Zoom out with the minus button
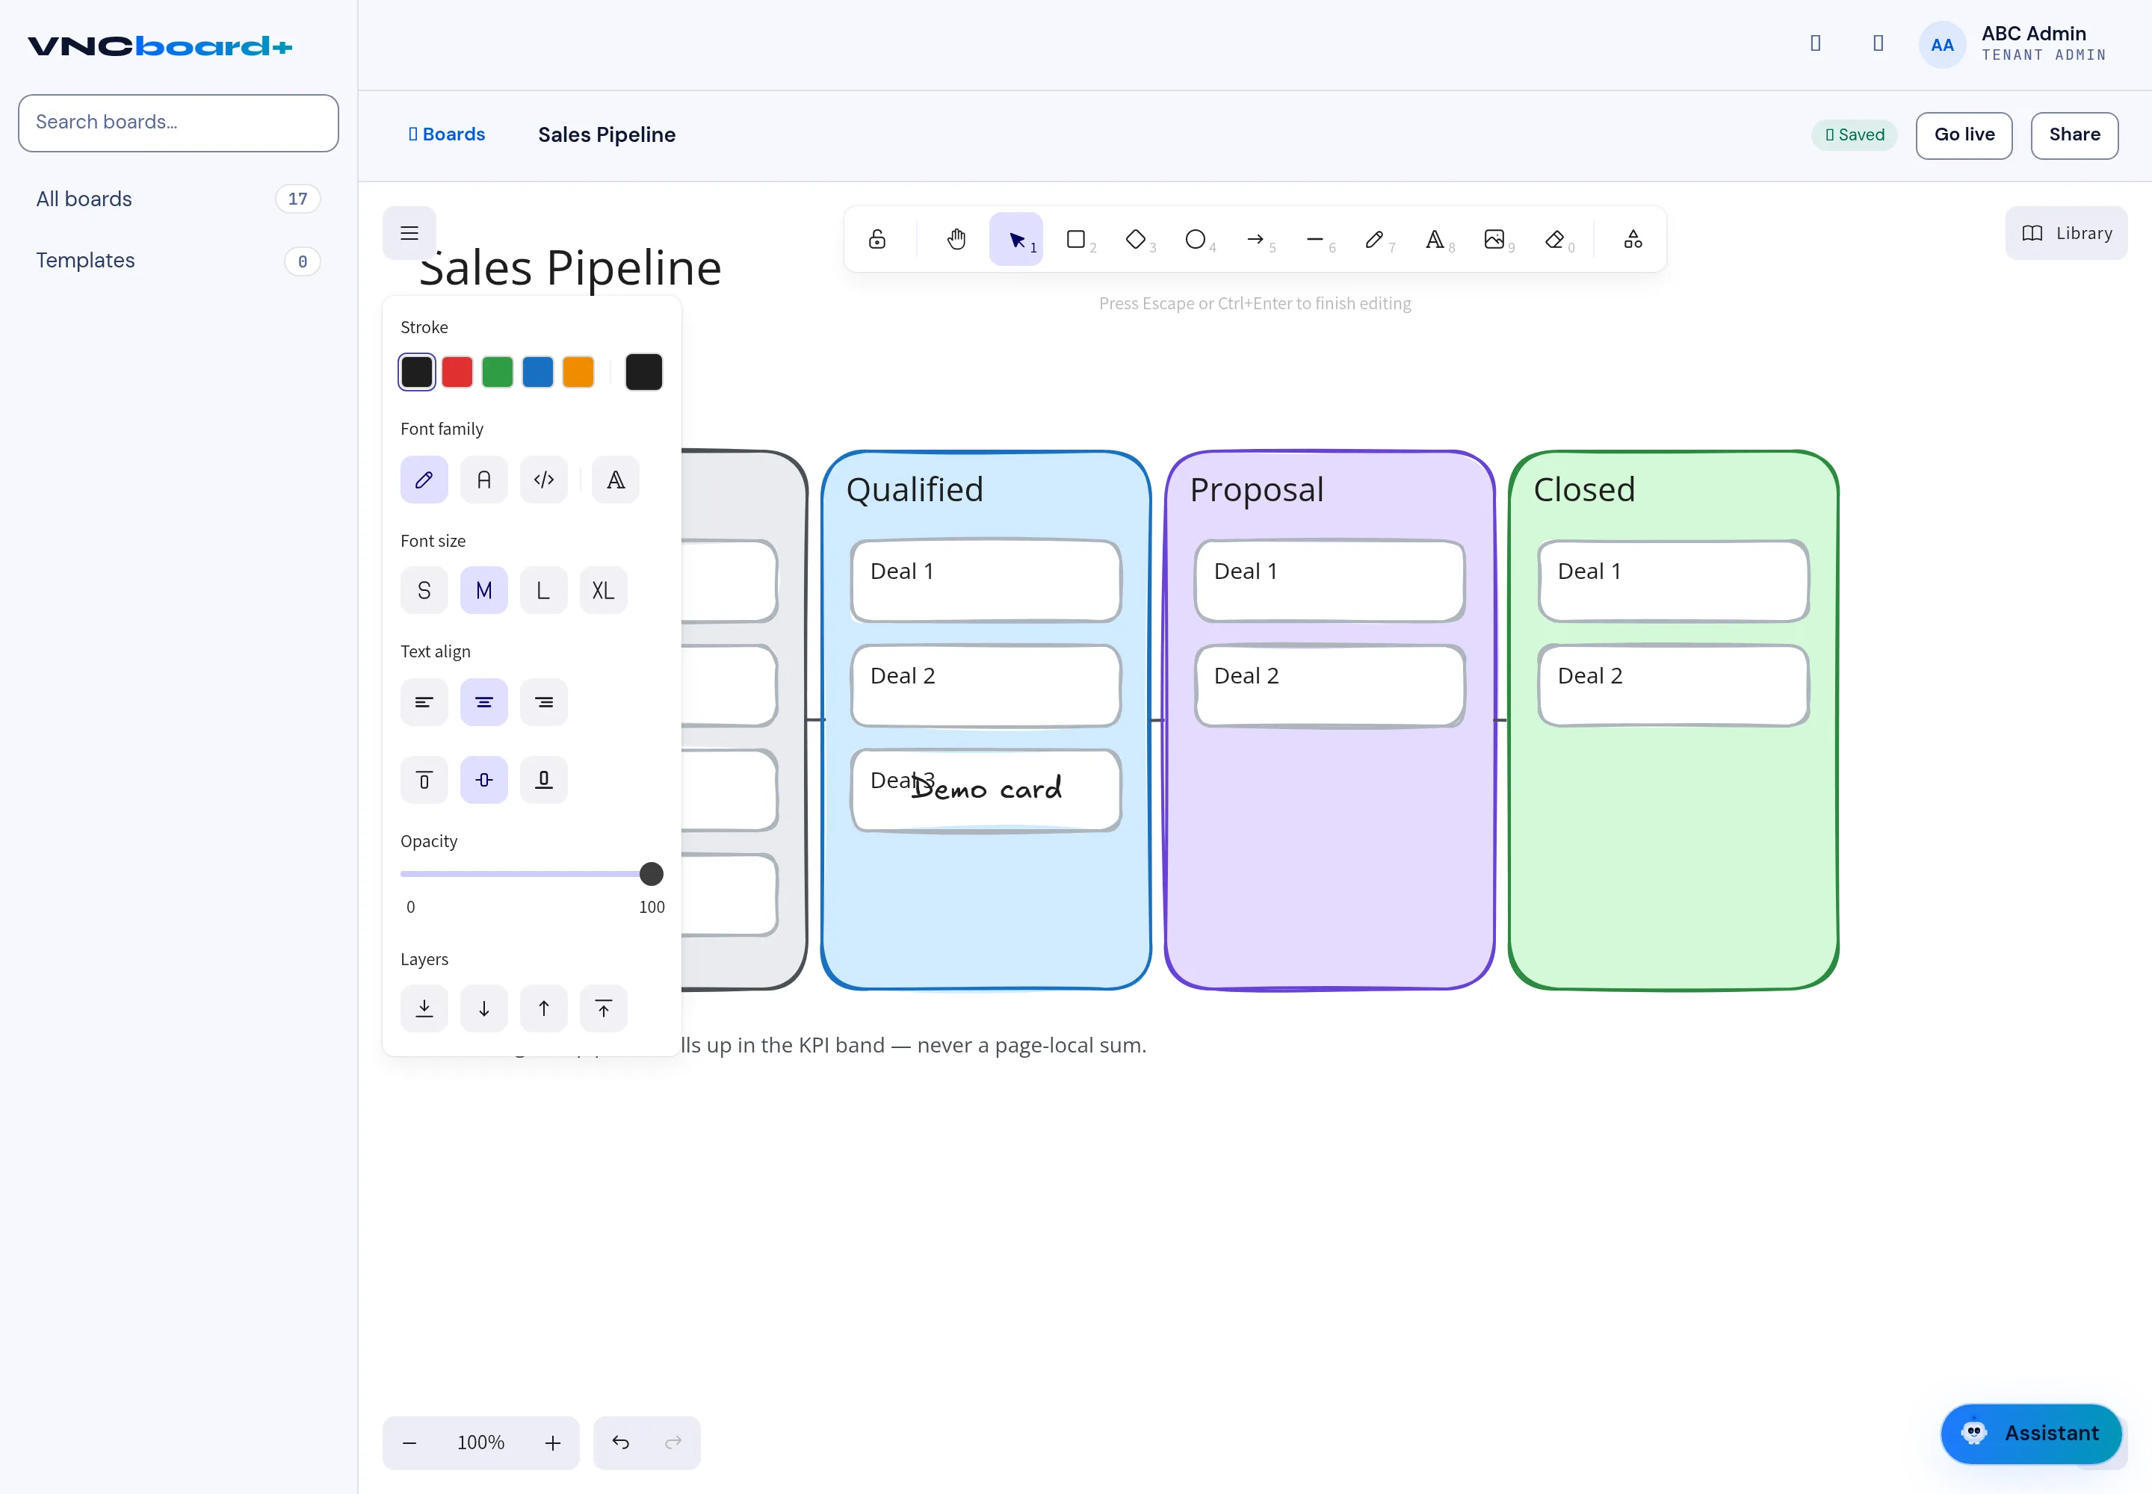The image size is (2152, 1494). (409, 1442)
